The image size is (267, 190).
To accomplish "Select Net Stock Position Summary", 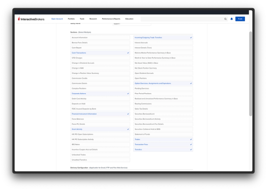I will coord(163,68).
